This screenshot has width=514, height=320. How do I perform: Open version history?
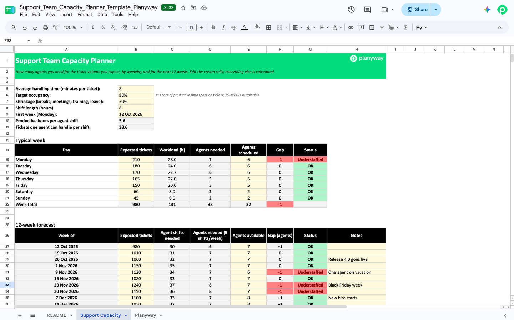351,10
